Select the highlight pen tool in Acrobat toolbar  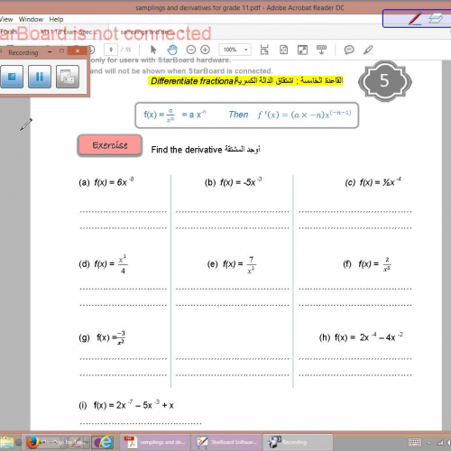(368, 50)
